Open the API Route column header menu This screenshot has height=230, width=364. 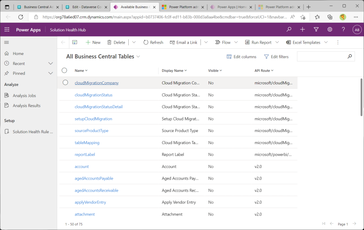point(264,71)
